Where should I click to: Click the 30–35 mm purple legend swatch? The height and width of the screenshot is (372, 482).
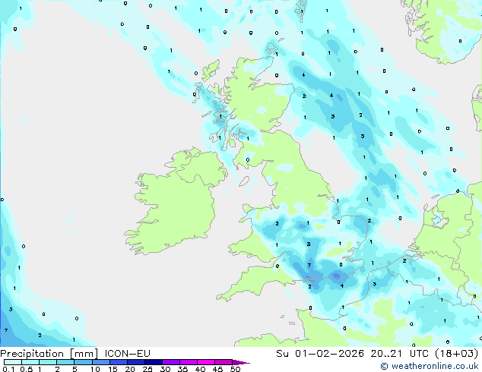click(x=171, y=362)
